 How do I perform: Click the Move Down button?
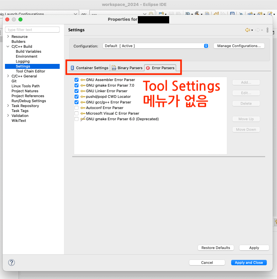246,129
